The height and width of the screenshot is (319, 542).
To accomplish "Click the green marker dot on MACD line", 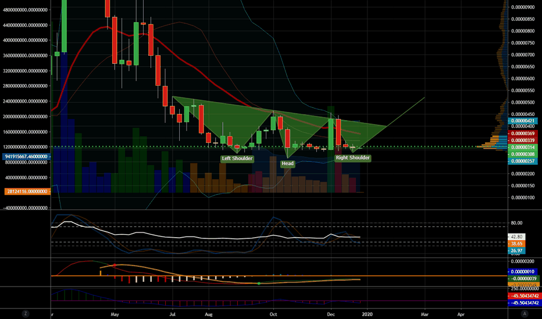I will coord(259,284).
